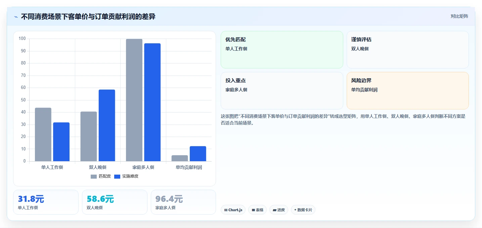Click the lightning icon beside the title
This screenshot has height=228, width=482.
(x=16, y=17)
